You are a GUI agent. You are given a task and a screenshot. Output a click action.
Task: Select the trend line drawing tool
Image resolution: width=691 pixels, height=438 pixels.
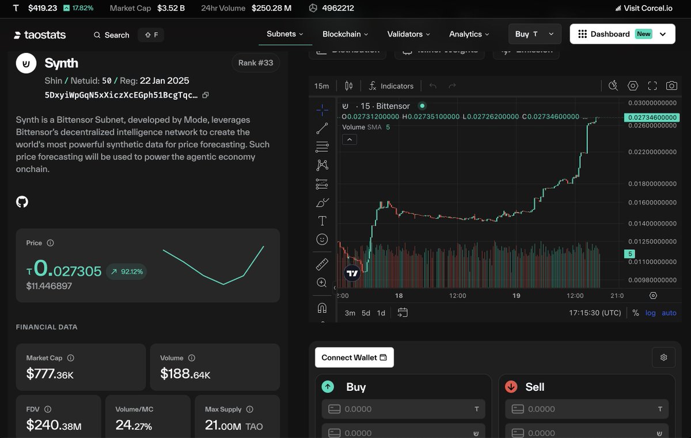coord(322,128)
